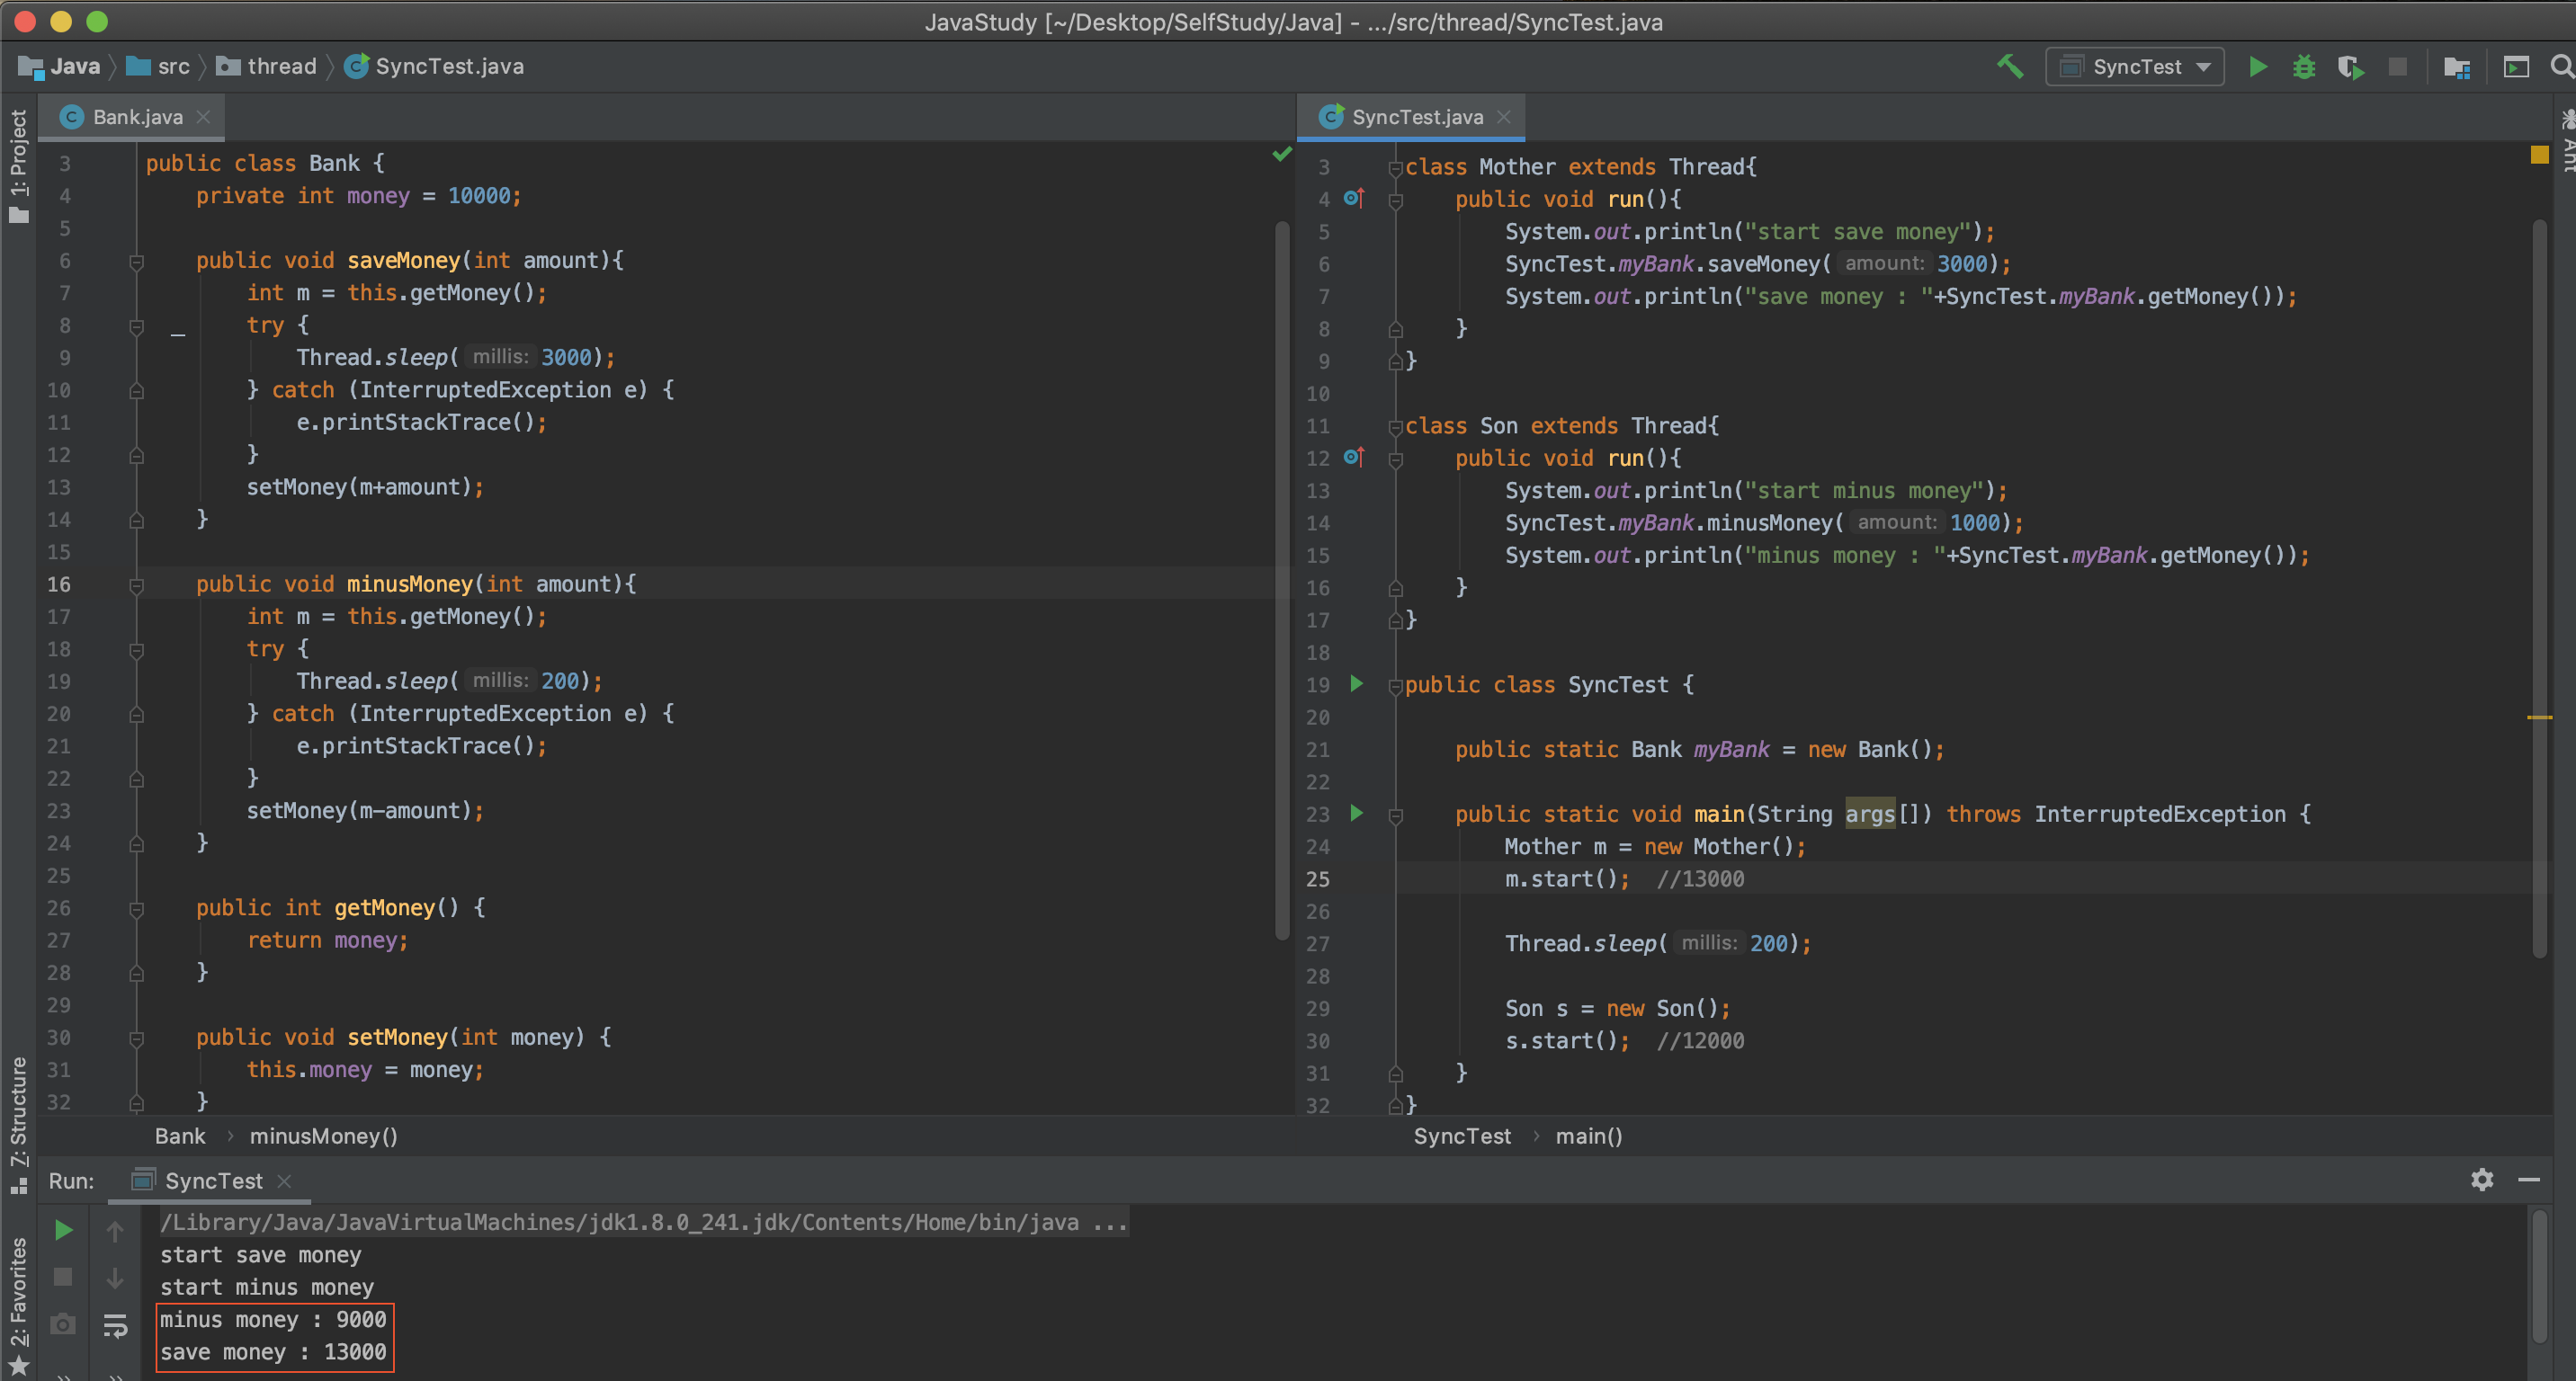Collapse the saveMoney method fold marker
This screenshot has width=2576, height=1381.
pos(137,262)
